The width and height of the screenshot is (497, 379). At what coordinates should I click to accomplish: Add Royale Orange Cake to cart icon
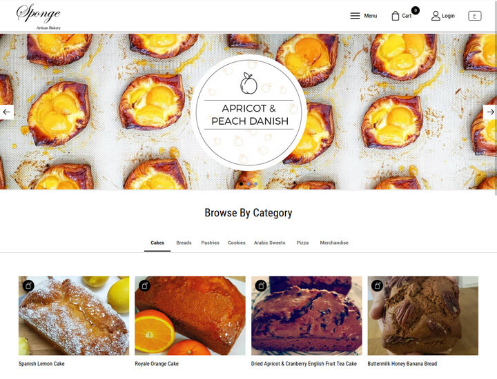click(145, 286)
